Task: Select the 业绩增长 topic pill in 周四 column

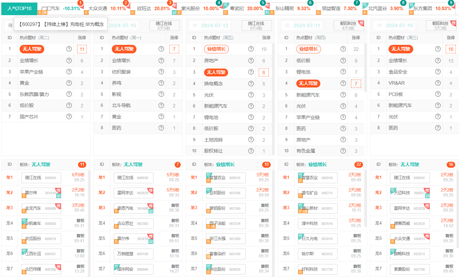Action: click(x=309, y=49)
